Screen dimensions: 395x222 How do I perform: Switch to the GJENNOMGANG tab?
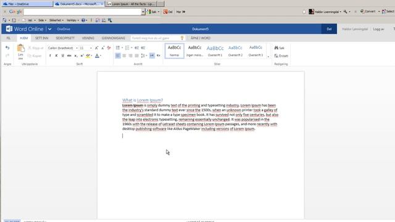[114, 38]
